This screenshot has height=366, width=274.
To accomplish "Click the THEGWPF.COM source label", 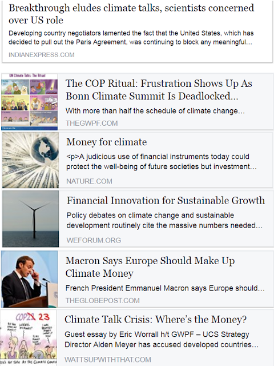I will click(91, 124).
